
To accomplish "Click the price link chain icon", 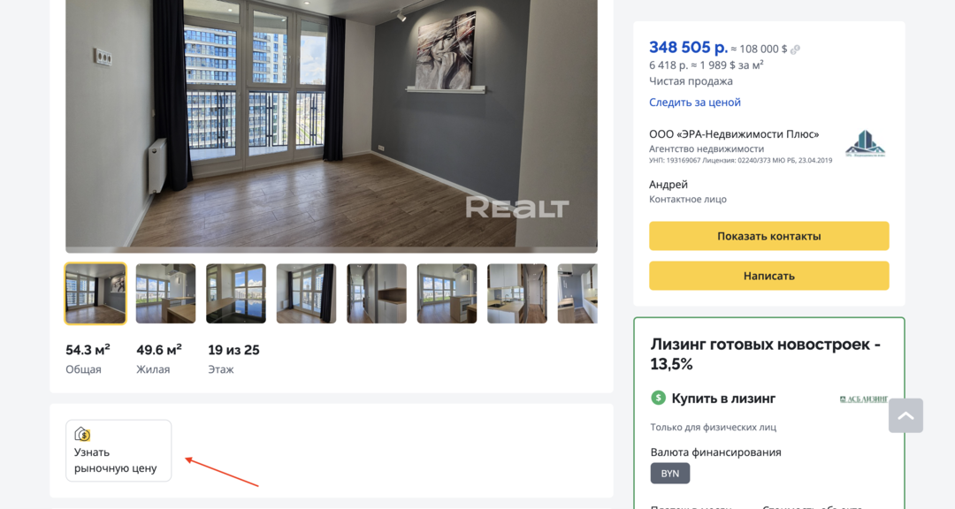I will point(795,49).
